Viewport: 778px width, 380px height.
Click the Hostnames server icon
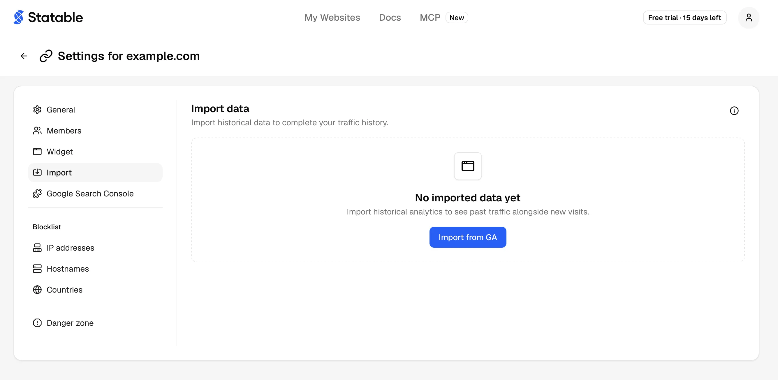click(37, 269)
